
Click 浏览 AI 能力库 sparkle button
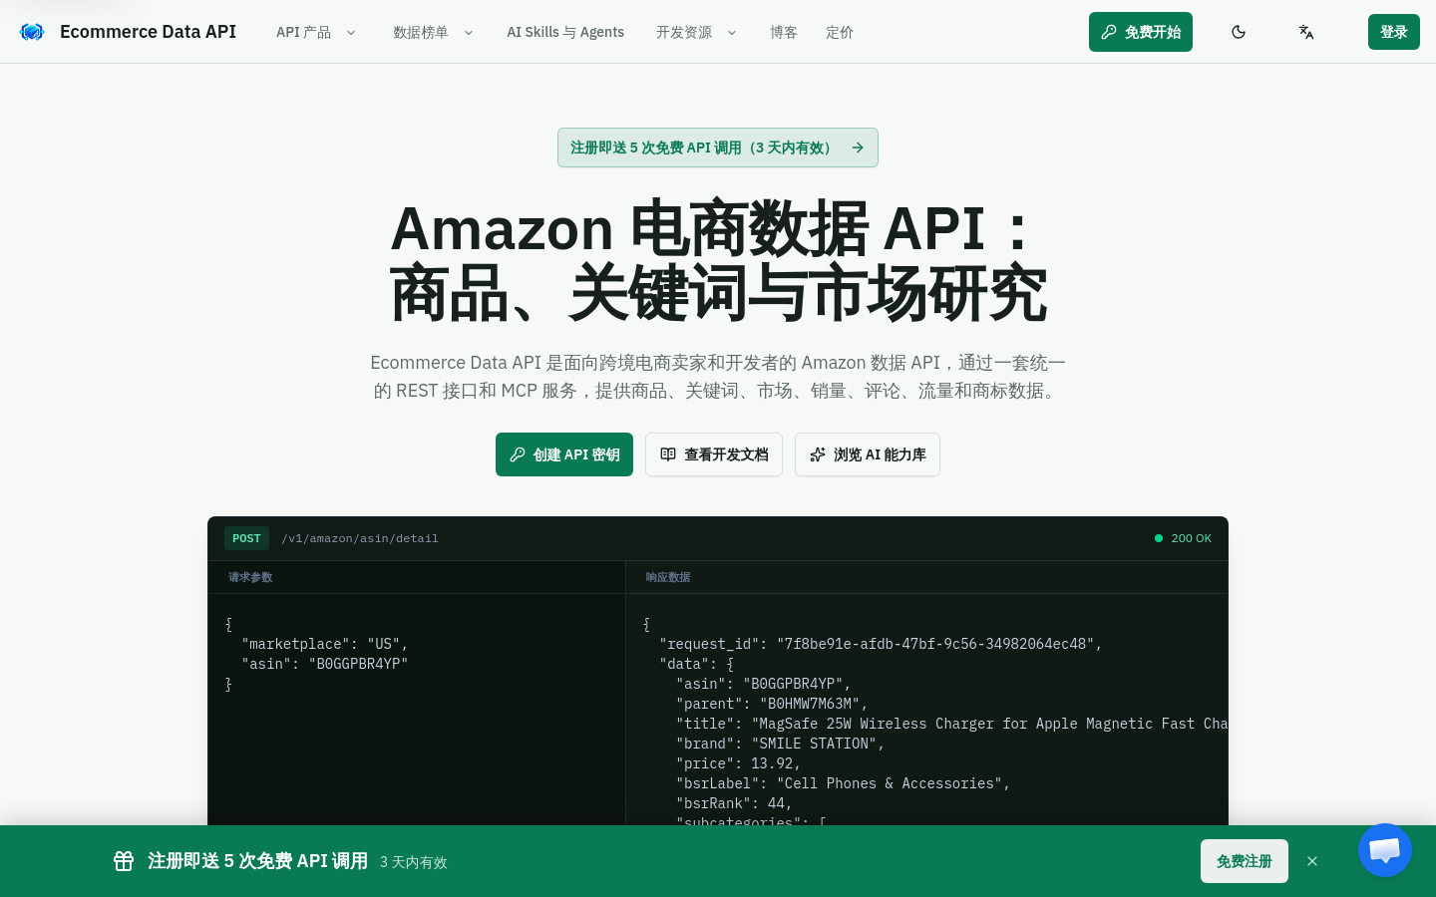point(868,454)
